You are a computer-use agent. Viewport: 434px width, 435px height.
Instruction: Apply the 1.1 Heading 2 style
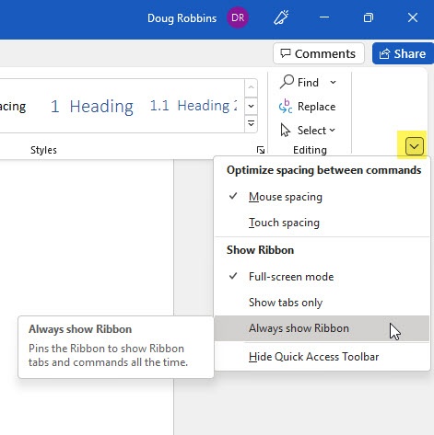194,106
